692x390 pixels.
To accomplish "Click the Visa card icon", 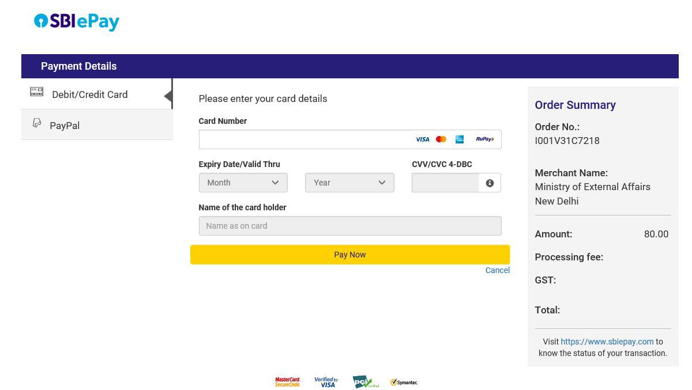I will (x=422, y=139).
